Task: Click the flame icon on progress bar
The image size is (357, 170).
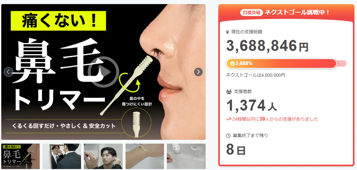Action: point(232,63)
